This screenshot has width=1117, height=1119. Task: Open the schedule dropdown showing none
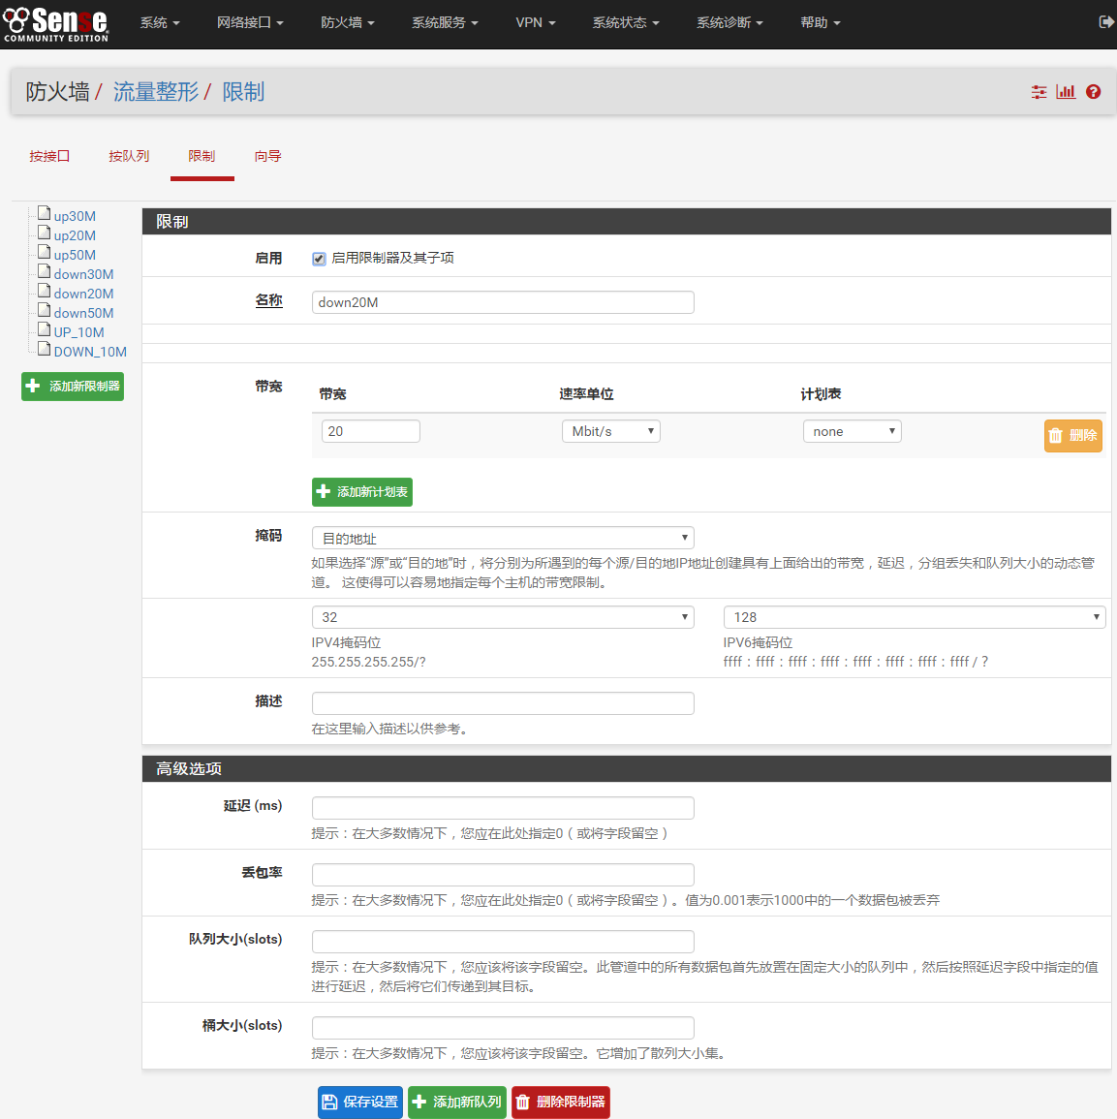coord(852,431)
